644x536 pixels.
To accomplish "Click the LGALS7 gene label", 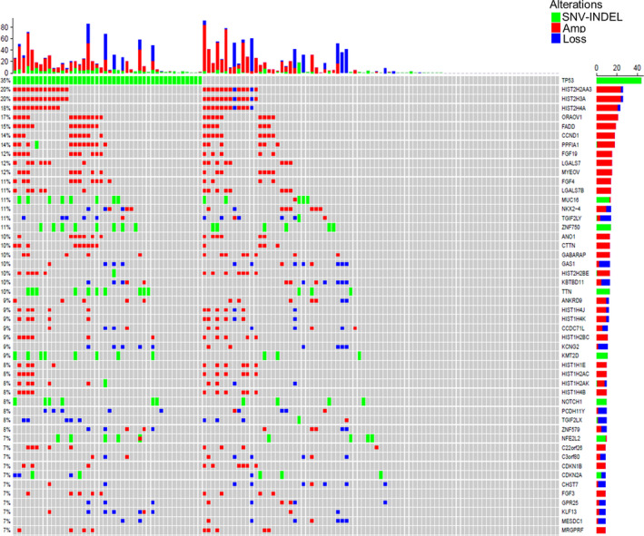I will click(x=571, y=163).
